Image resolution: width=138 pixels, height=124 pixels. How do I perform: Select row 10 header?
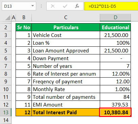pyautogui.click(x=6, y=89)
